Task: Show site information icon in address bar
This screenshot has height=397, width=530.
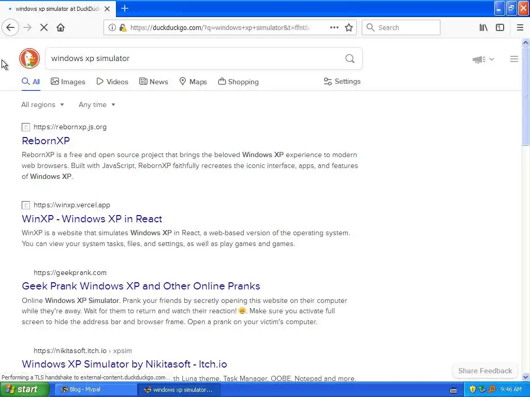Action: pyautogui.click(x=112, y=27)
